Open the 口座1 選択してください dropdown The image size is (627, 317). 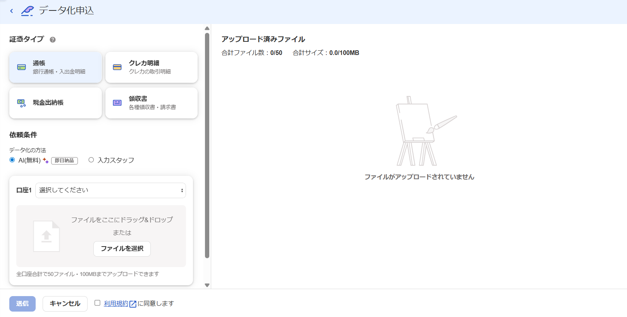tap(110, 190)
